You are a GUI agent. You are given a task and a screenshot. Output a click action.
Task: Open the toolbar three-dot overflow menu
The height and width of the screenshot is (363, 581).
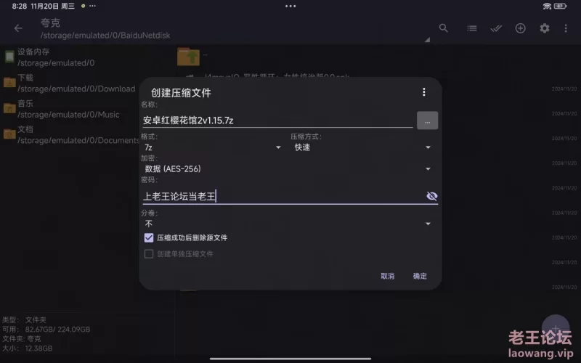pyautogui.click(x=566, y=28)
